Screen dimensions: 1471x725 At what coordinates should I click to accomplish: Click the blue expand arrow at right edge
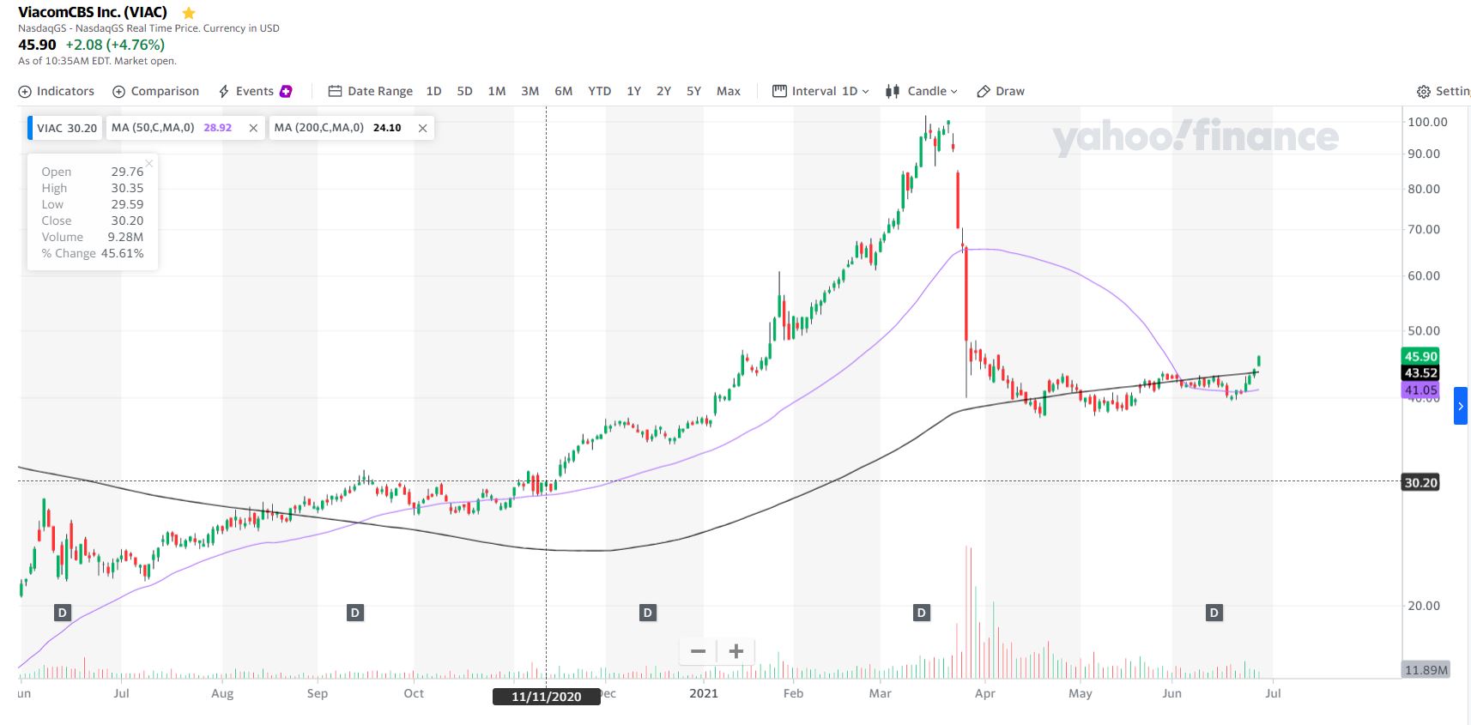click(1461, 406)
